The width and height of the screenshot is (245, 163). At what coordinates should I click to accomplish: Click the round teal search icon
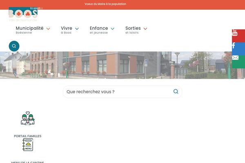click(x=14, y=46)
